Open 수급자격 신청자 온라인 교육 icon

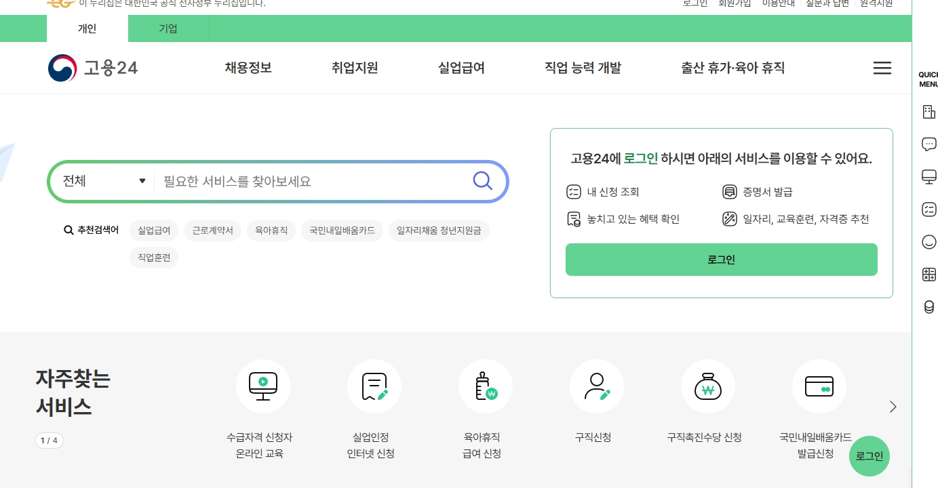[263, 386]
